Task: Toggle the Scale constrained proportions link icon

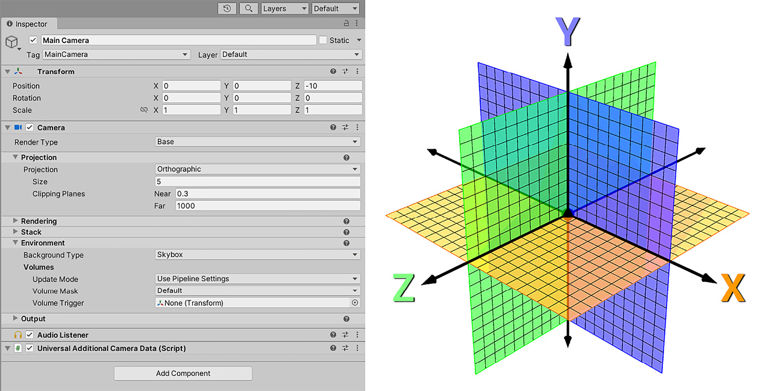Action: click(x=144, y=110)
